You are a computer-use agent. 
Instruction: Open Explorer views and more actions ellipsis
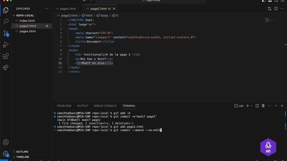(47, 9)
